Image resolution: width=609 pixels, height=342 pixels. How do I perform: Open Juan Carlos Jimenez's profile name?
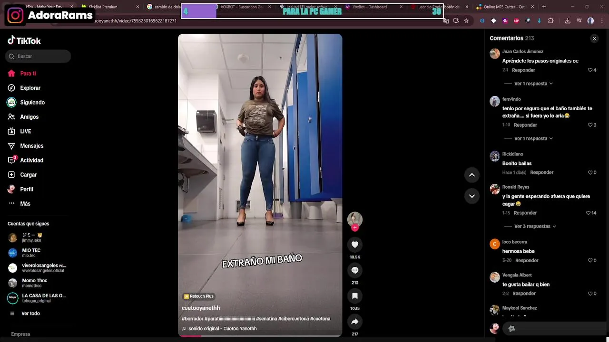pyautogui.click(x=522, y=51)
